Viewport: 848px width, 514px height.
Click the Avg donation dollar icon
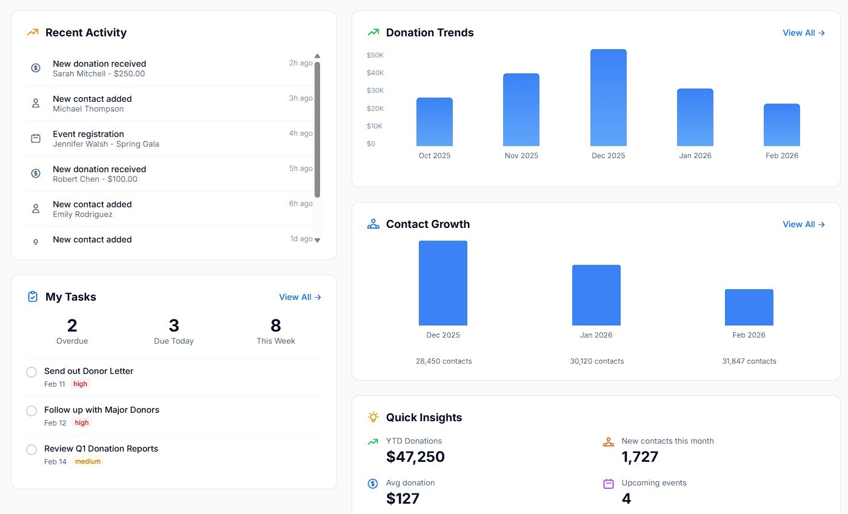point(373,483)
